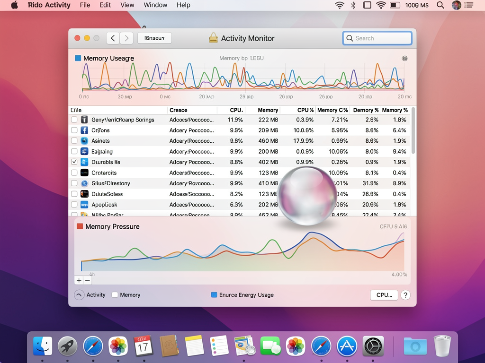Click the Crotarcits process icon

point(84,173)
